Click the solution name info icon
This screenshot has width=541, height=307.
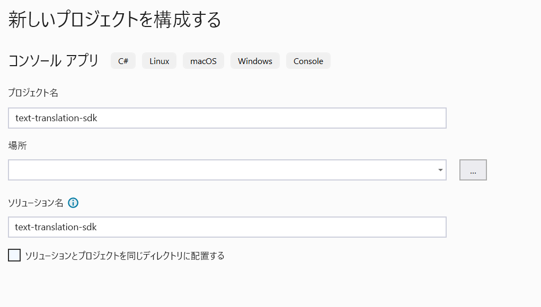73,203
